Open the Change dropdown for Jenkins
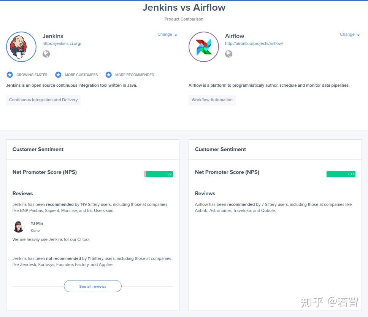This screenshot has width=368, height=317. [x=167, y=34]
